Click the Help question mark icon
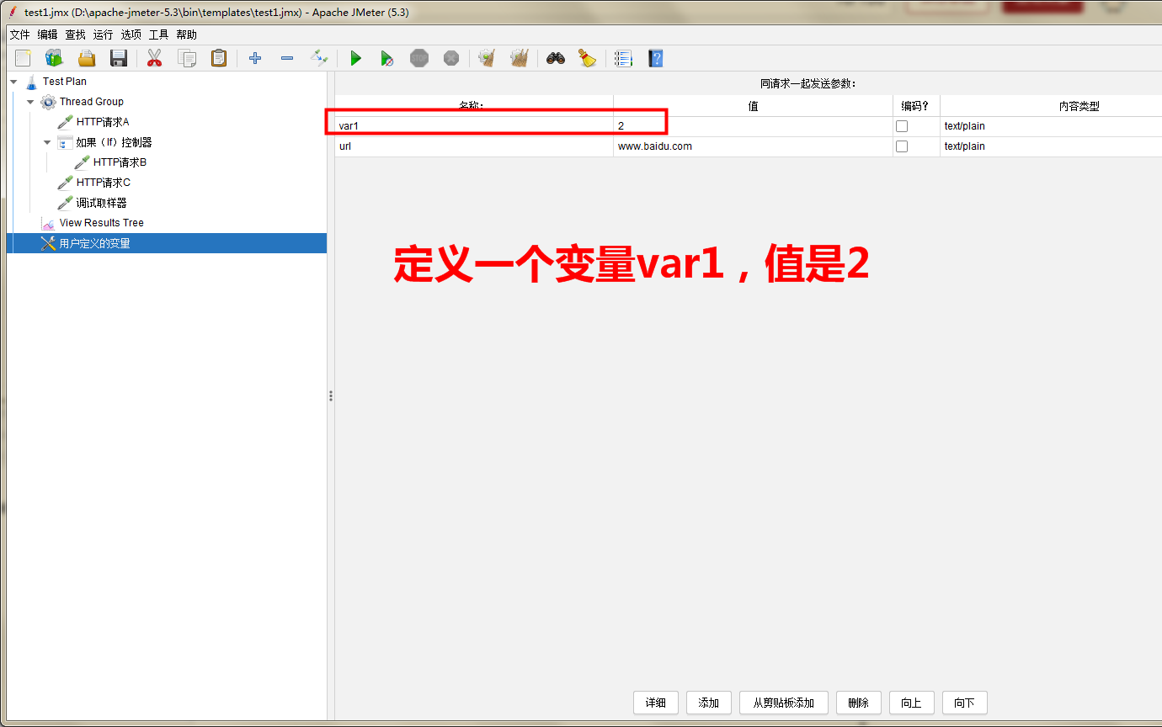This screenshot has height=727, width=1162. click(655, 58)
